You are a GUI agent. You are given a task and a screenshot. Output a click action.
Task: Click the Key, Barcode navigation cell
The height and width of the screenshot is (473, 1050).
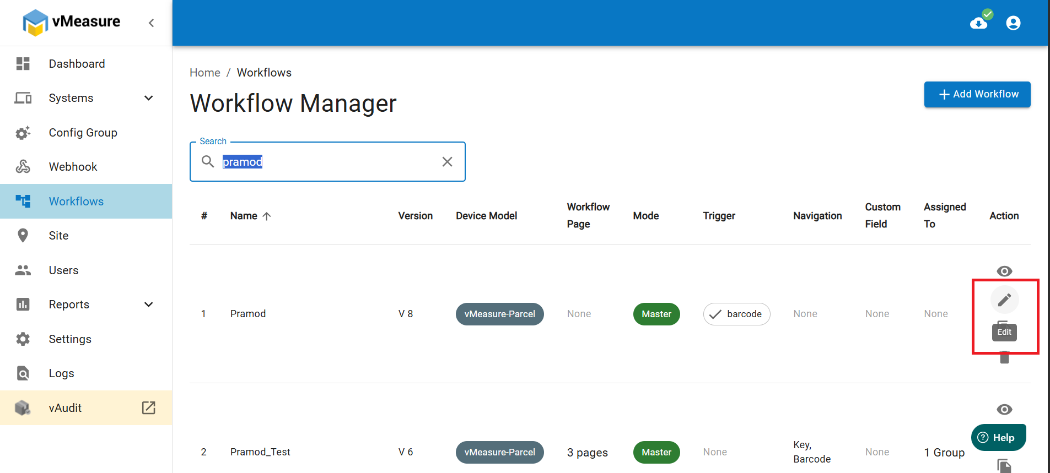[812, 452]
